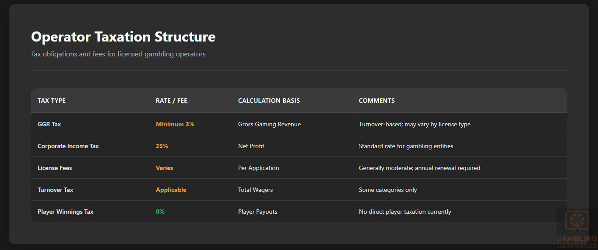The width and height of the screenshot is (598, 250).
Task: Click the green 0% rate value
Action: coord(160,212)
